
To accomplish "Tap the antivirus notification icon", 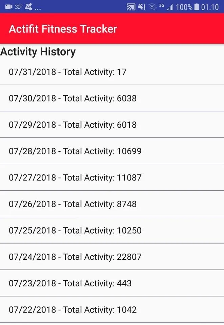I will click(x=29, y=7).
